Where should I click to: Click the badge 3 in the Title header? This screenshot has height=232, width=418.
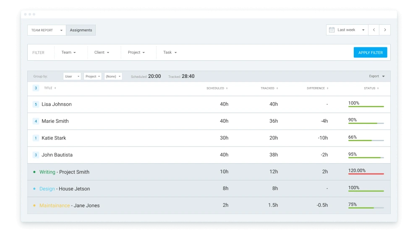click(x=36, y=88)
